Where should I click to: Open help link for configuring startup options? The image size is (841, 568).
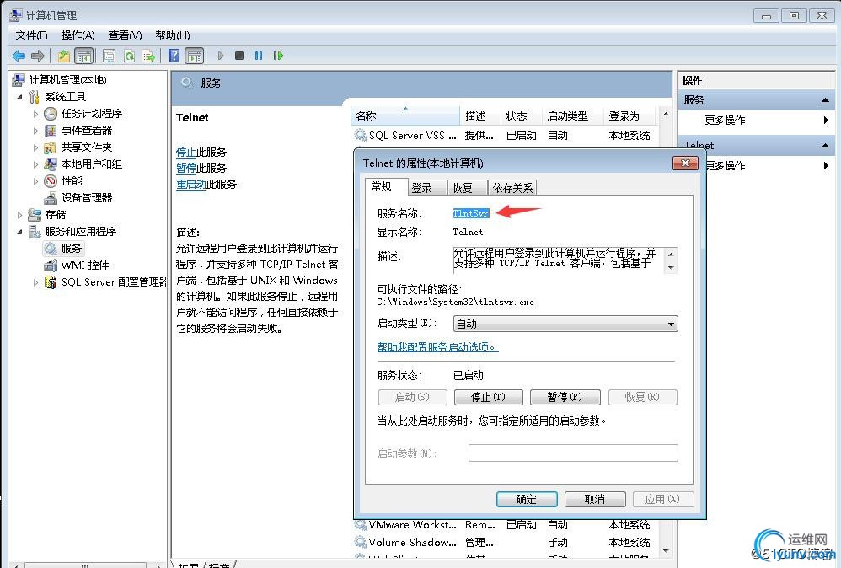click(x=437, y=347)
